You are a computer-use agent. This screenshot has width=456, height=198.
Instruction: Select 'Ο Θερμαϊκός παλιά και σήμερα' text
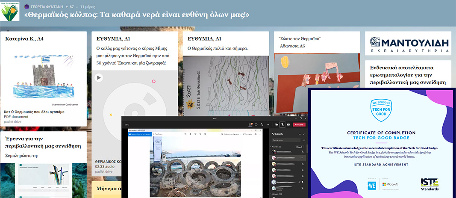[218, 48]
